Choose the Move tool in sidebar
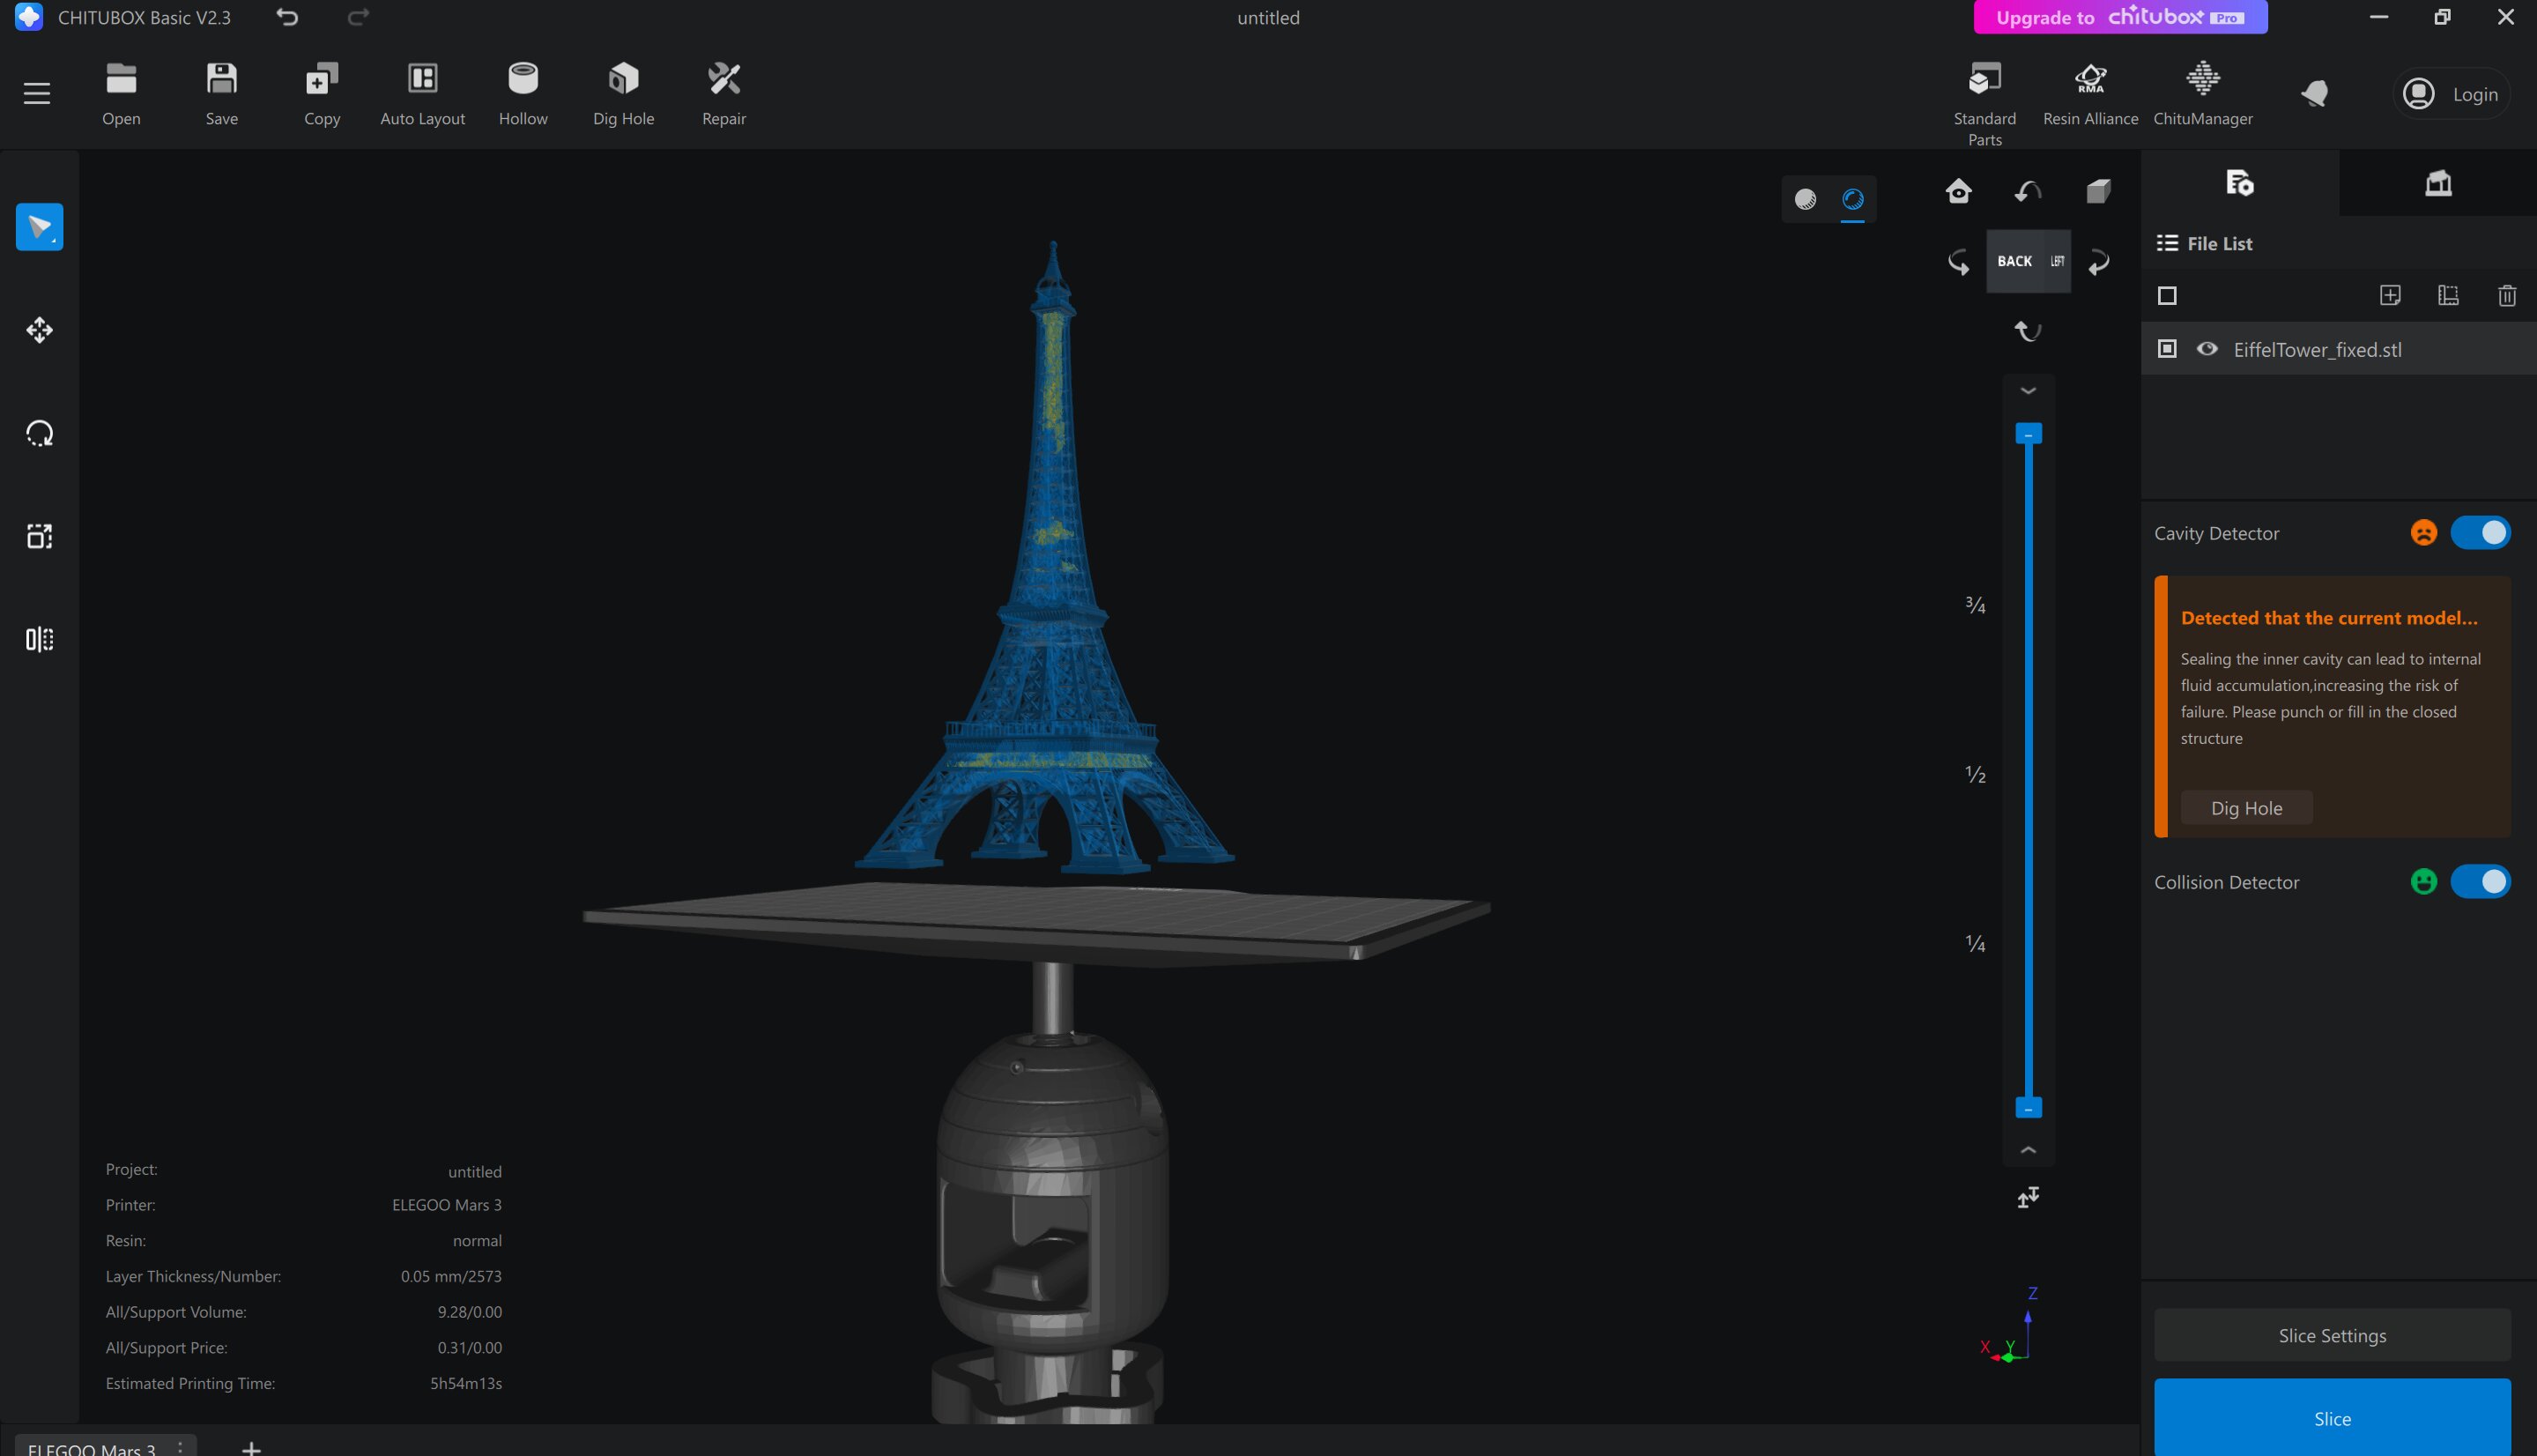The width and height of the screenshot is (2537, 1456). pyautogui.click(x=39, y=330)
